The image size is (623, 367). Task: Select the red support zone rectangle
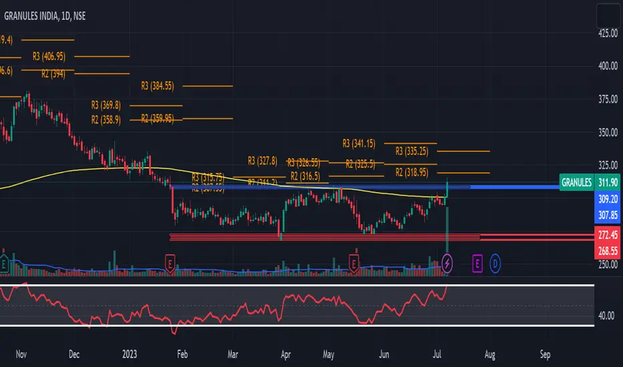tap(325, 238)
